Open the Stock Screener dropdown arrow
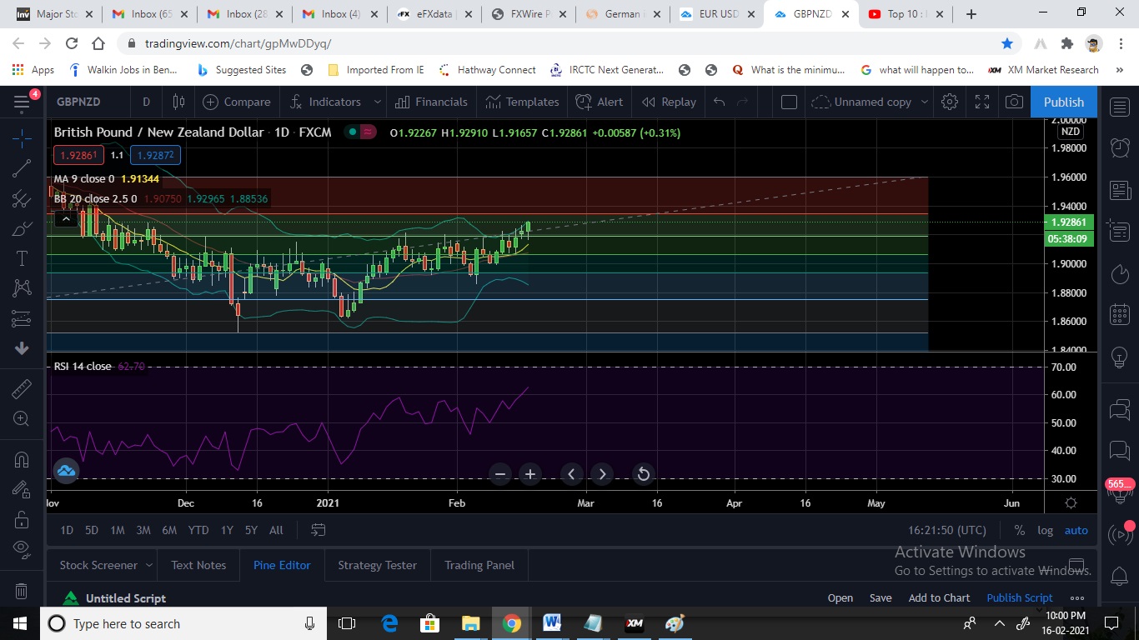 [149, 565]
